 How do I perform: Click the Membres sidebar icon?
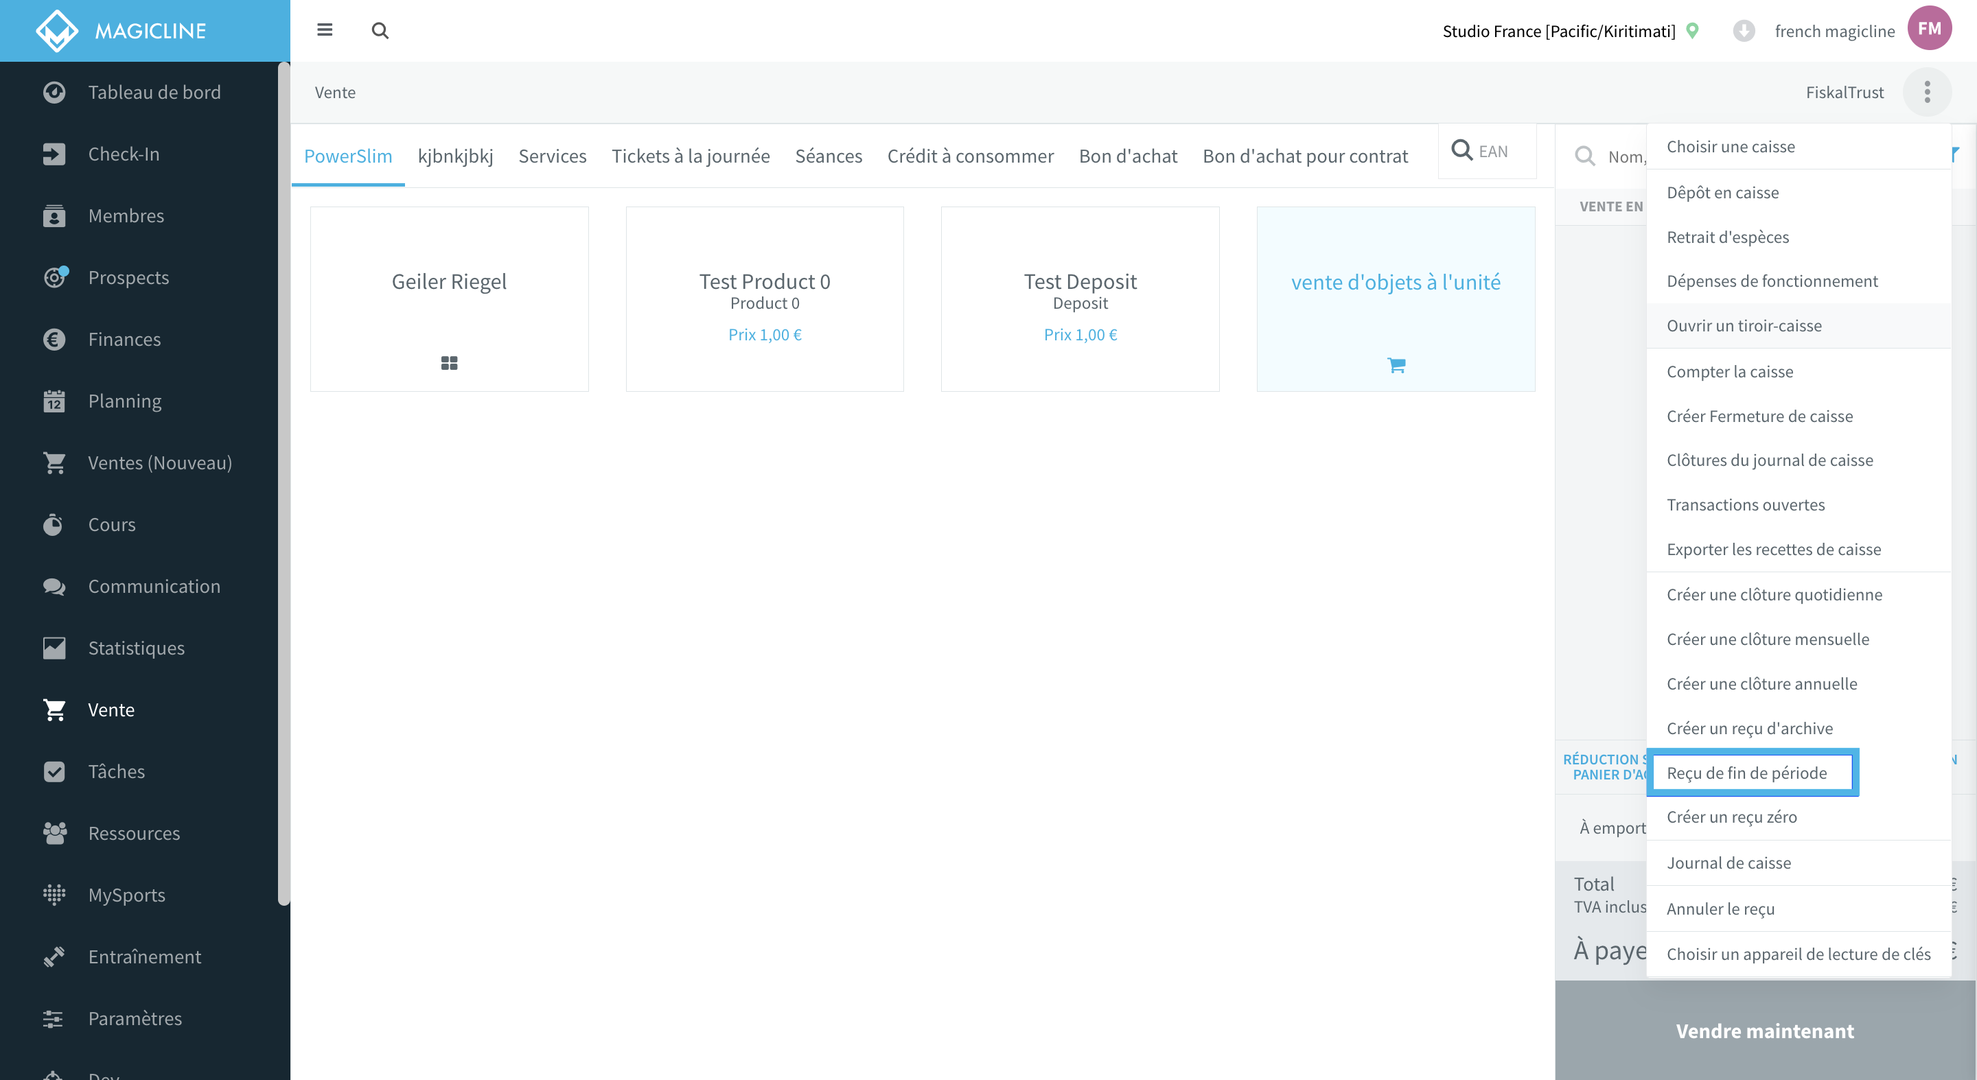tap(54, 215)
